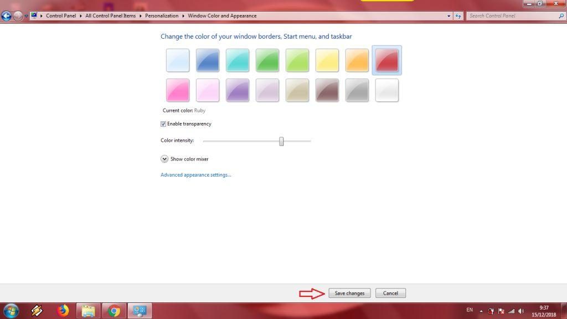Show hidden tray icons arrow
567x319 pixels.
click(x=481, y=311)
